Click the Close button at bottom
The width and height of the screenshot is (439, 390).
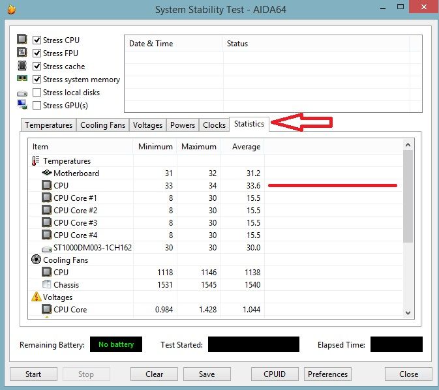coord(408,374)
